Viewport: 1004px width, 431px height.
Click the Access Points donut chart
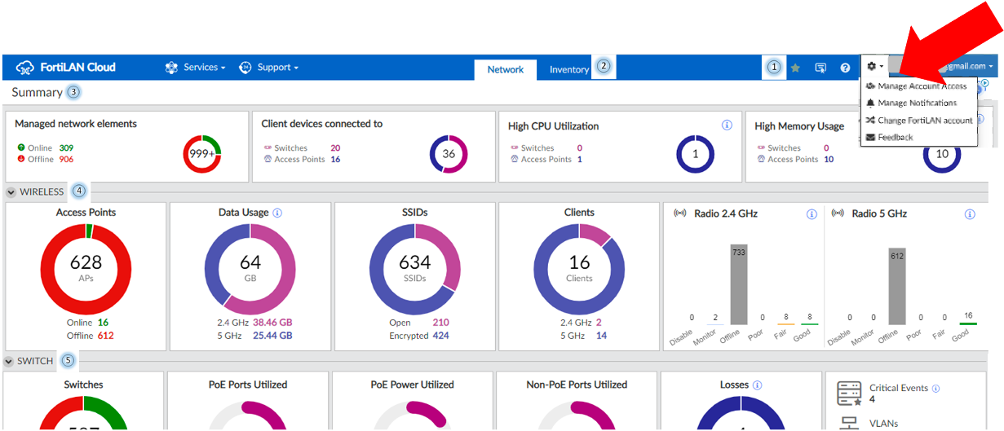(x=86, y=269)
